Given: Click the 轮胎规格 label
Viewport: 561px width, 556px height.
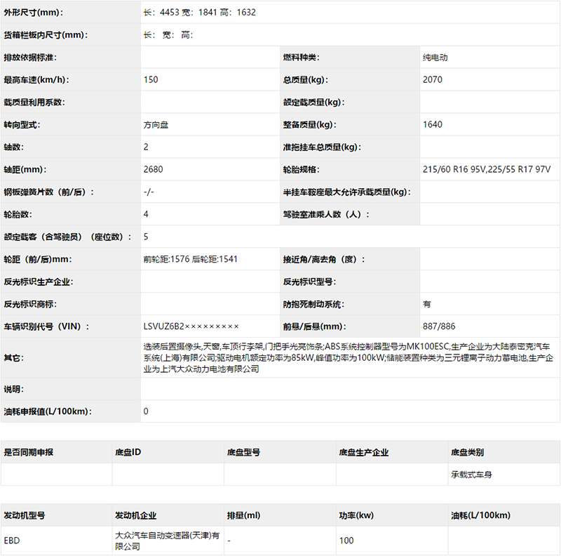Looking at the screenshot, I should point(302,170).
